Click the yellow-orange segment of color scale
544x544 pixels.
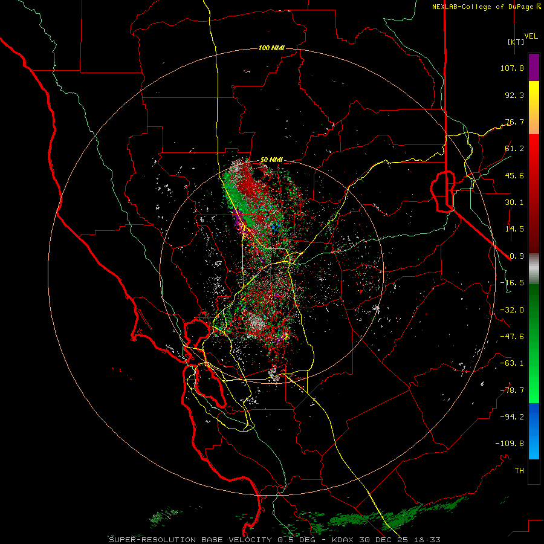coord(534,108)
